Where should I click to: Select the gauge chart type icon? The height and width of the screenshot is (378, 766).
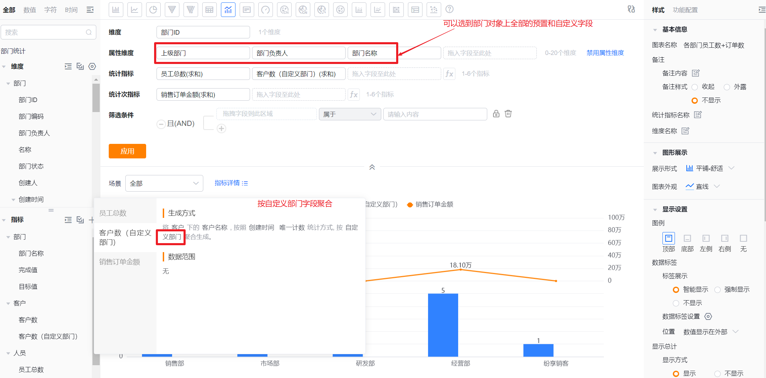266,10
